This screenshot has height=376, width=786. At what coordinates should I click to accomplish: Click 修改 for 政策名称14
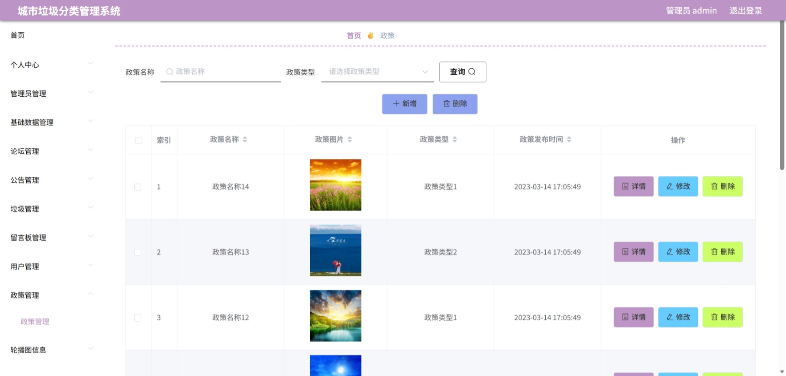[x=678, y=186]
